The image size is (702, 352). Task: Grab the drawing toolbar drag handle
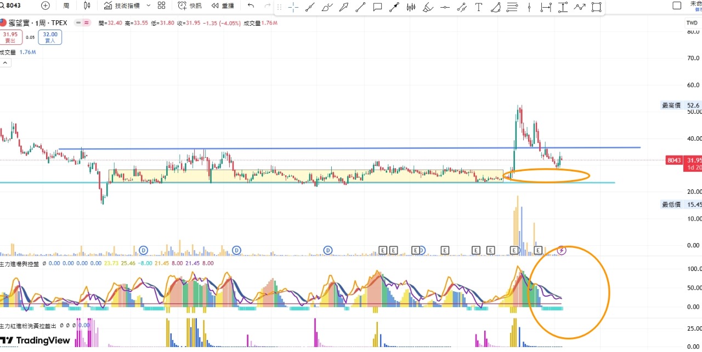280,7
